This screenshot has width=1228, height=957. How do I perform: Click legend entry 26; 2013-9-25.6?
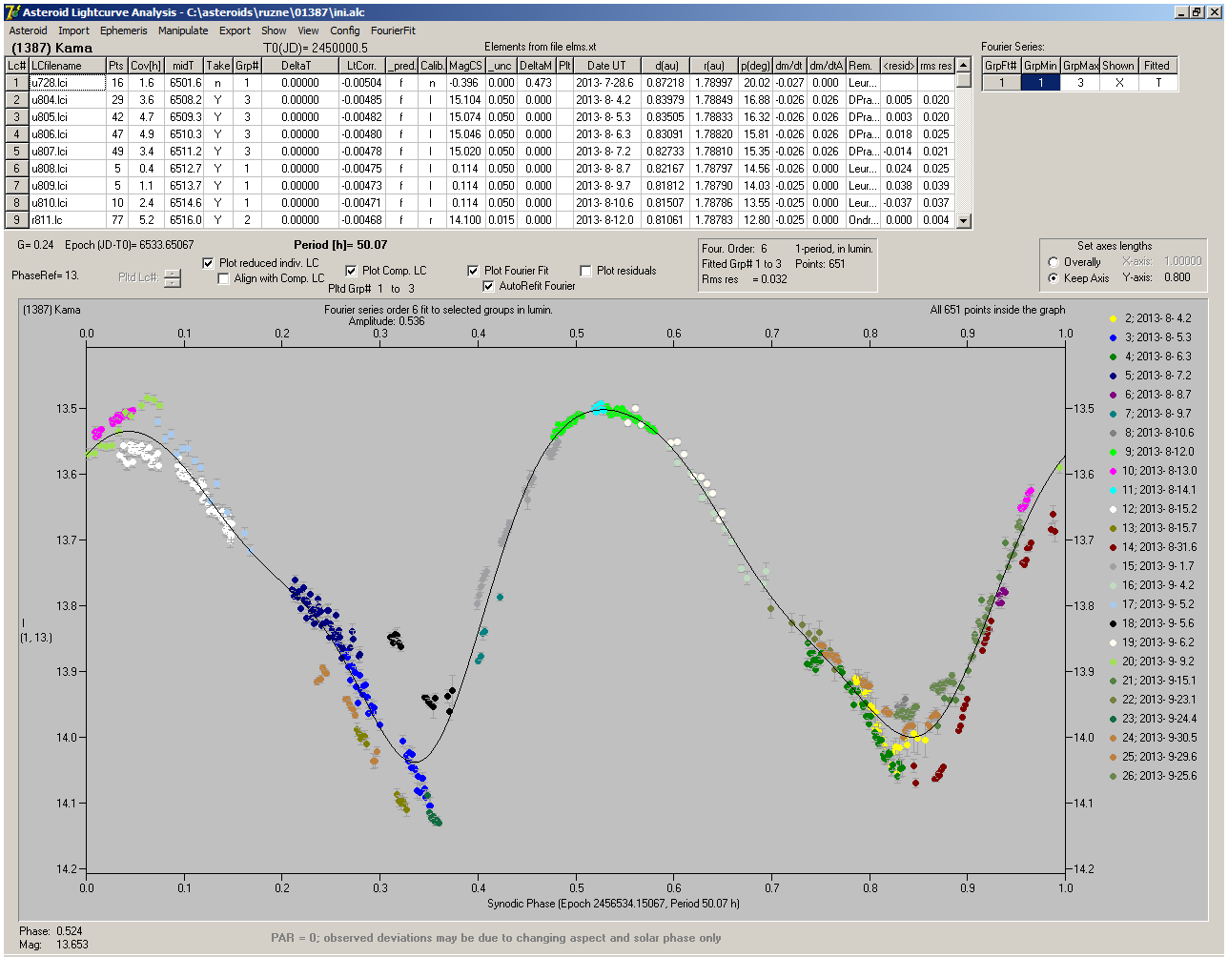click(1152, 776)
